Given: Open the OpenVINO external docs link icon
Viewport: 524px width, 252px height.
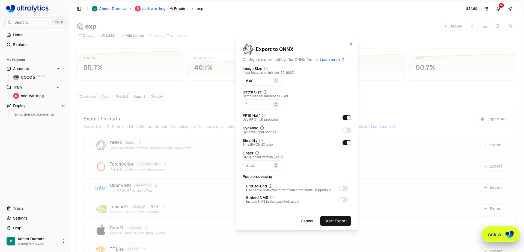Looking at the screenshot, I should [x=156, y=185].
